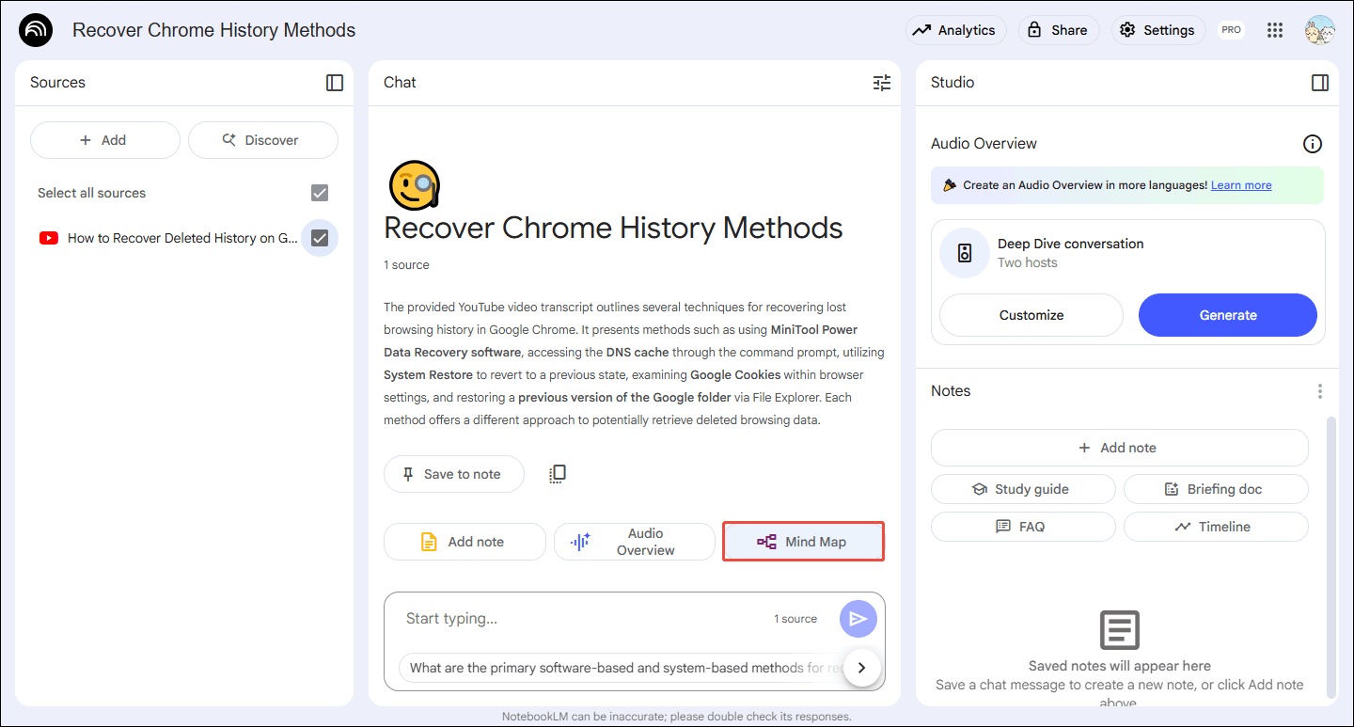Select the suggested question about software-based methods
1354x727 pixels.
pyautogui.click(x=622, y=668)
